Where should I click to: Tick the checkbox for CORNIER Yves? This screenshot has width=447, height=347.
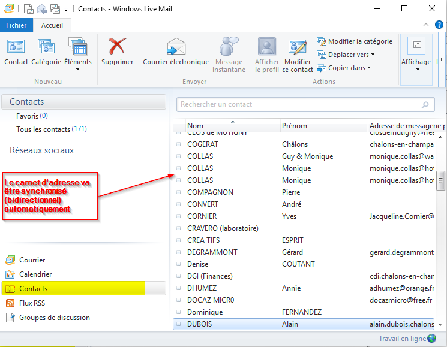point(178,216)
